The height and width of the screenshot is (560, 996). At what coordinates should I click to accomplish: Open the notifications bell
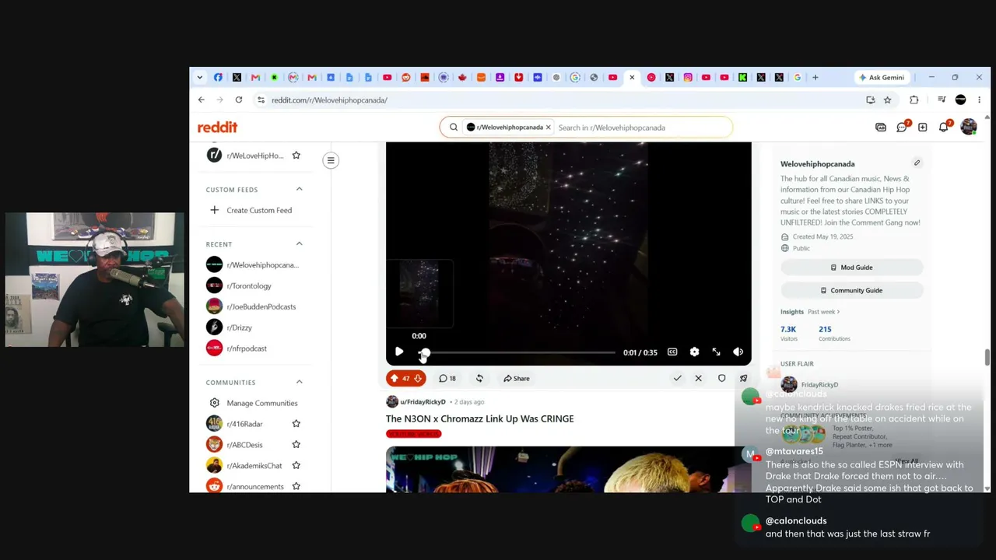click(944, 127)
